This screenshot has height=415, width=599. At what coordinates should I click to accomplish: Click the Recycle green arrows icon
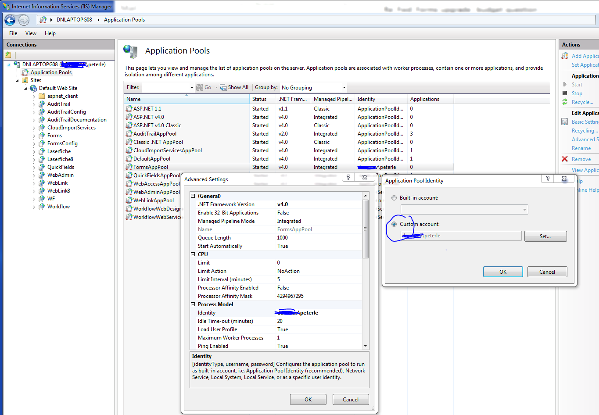click(565, 102)
